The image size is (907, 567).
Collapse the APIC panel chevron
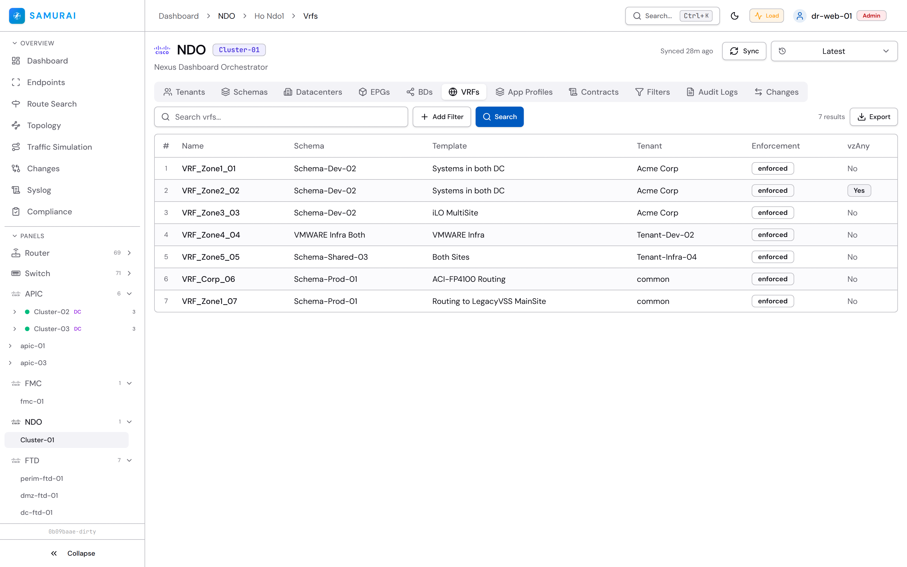point(129,294)
